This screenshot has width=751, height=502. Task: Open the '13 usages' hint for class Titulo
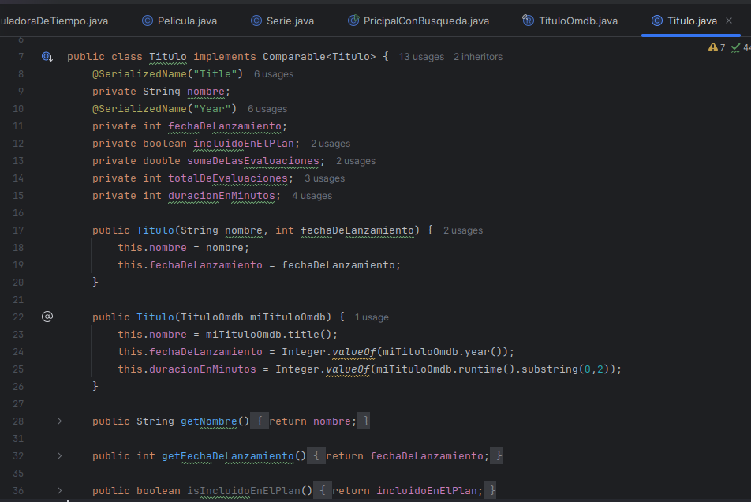point(421,57)
